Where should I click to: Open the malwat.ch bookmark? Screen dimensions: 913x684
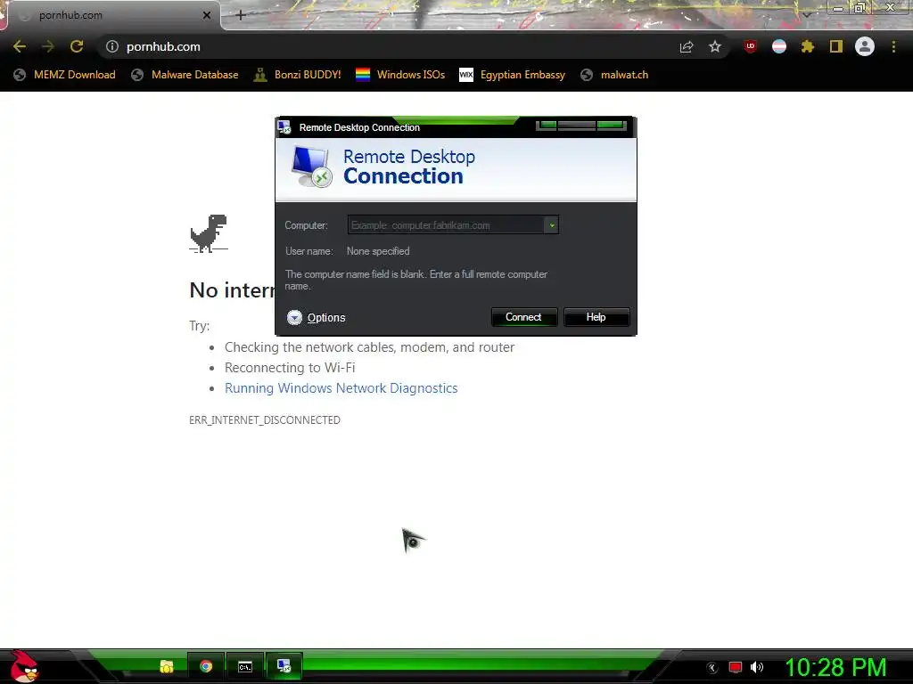[614, 75]
